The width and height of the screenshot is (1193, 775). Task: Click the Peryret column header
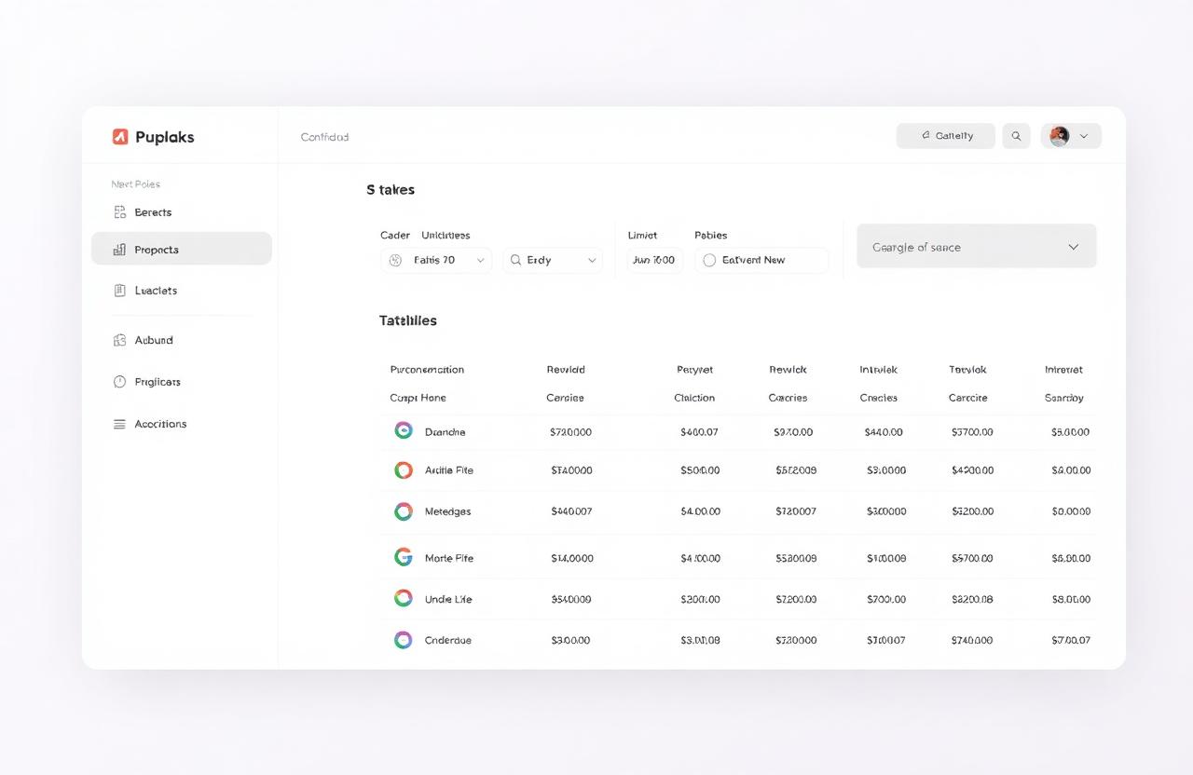click(694, 370)
